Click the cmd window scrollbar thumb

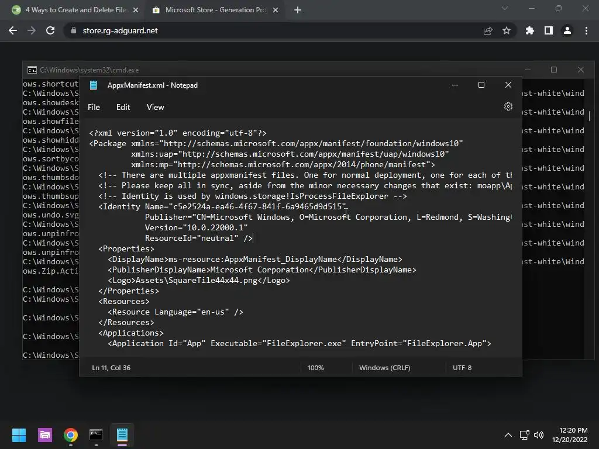tap(590, 116)
